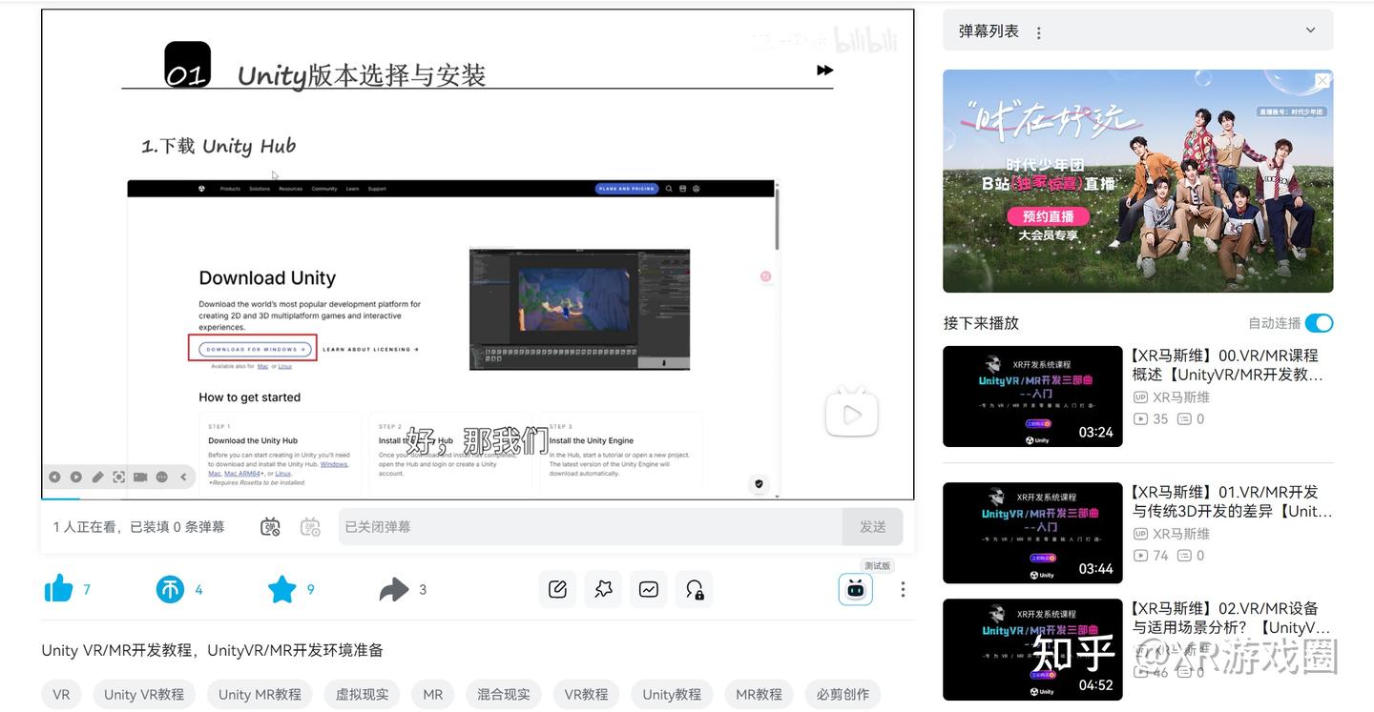
Task: Click the play icon in the player toolbar
Action: tap(76, 477)
